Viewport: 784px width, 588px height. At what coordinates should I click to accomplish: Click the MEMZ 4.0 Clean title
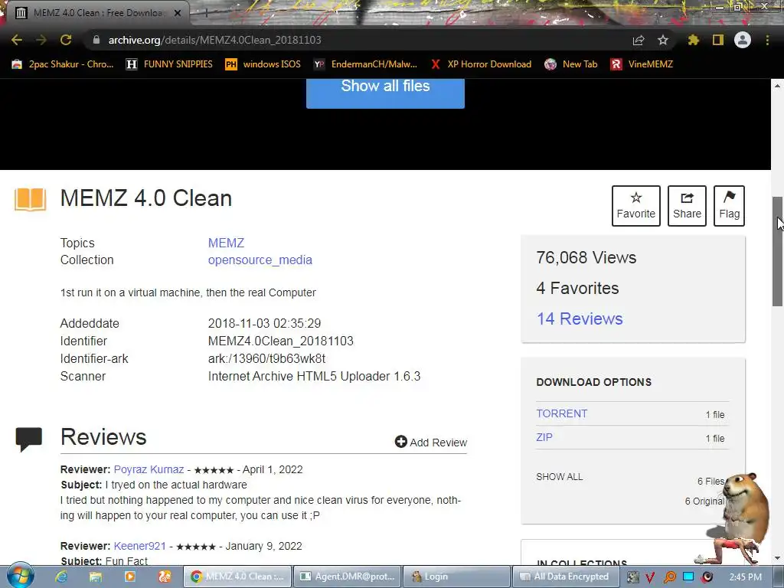[146, 198]
